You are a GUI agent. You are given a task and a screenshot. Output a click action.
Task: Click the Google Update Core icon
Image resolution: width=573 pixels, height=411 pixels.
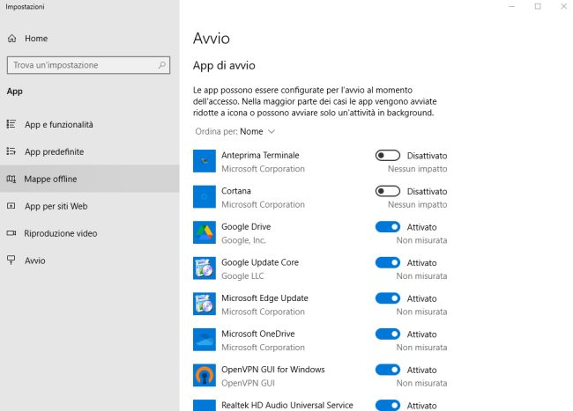205,268
